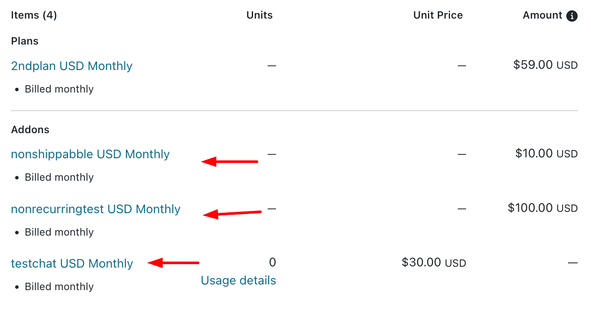Screen dimensions: 591x313
Task: Click the Items (4) header
Action: [x=34, y=16]
